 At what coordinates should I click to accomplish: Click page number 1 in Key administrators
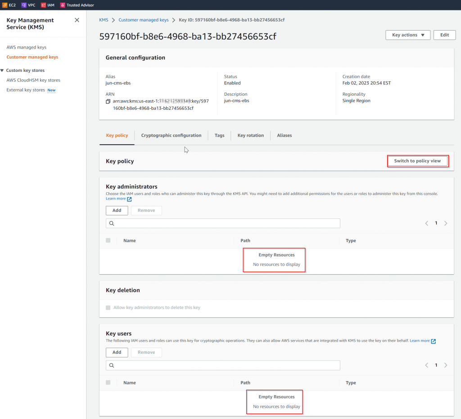click(x=436, y=223)
